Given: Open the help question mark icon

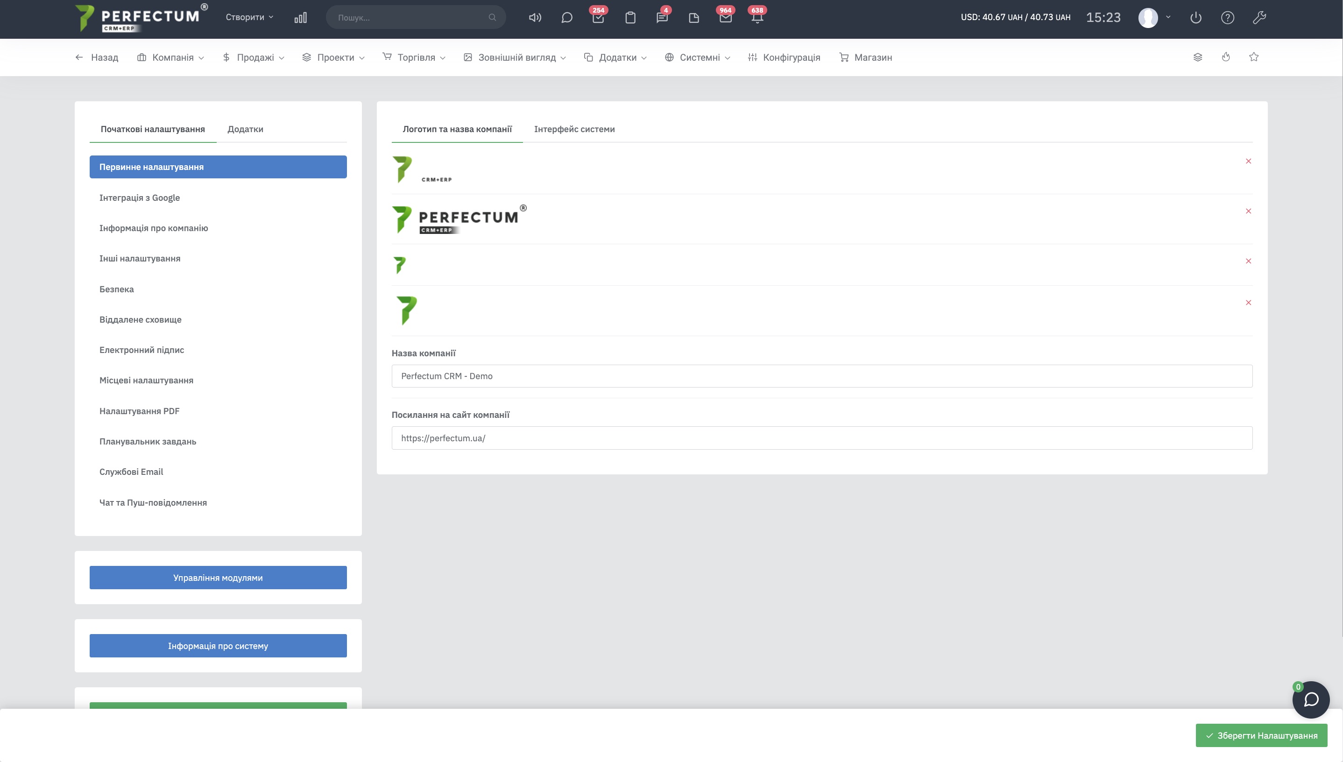Looking at the screenshot, I should click(1227, 18).
